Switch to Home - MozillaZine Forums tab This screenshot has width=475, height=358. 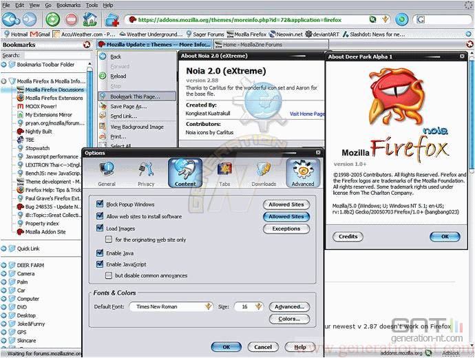pyautogui.click(x=271, y=45)
